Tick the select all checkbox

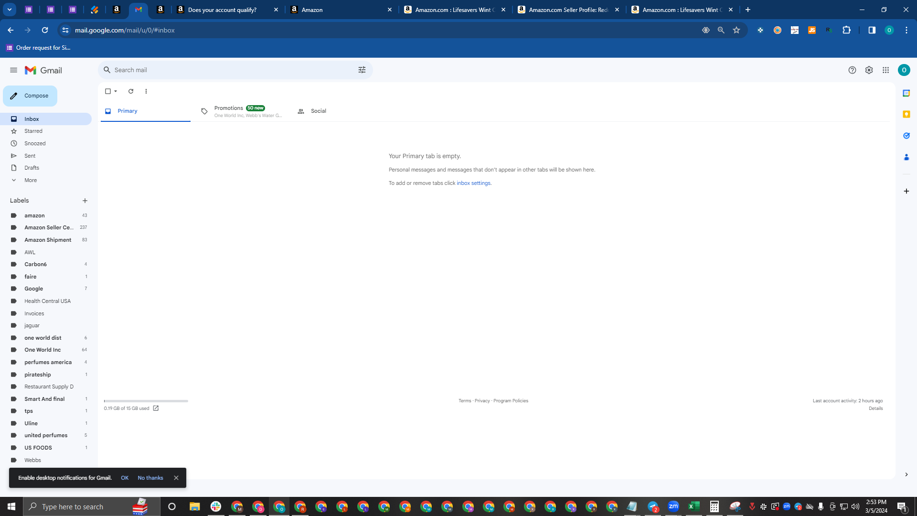click(108, 91)
